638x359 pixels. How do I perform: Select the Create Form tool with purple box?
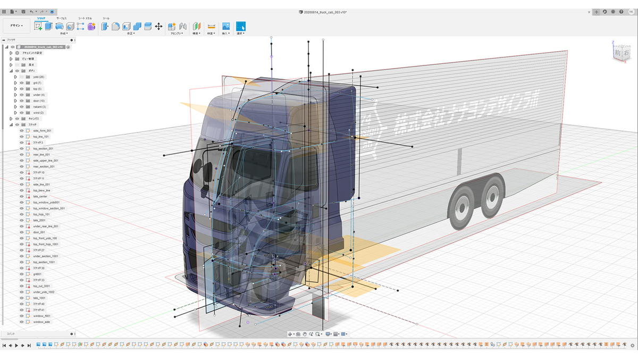tap(91, 26)
